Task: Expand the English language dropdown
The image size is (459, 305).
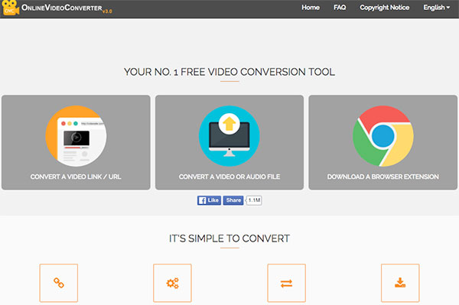Action: tap(437, 8)
